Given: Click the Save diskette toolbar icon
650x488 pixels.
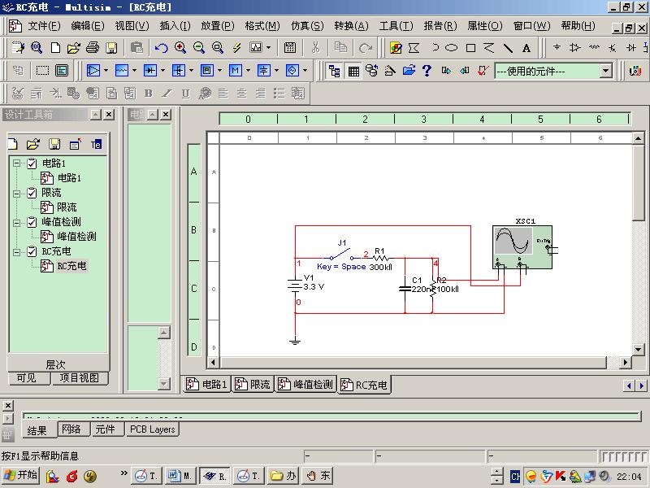Looking at the screenshot, I should pos(111,48).
